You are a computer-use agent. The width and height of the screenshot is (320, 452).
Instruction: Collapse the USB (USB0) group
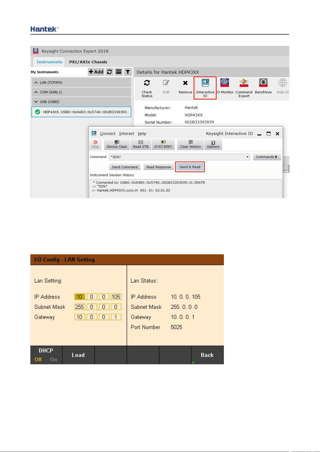[81, 102]
